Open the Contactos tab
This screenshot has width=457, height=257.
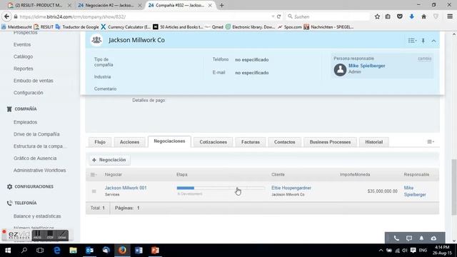(284, 142)
